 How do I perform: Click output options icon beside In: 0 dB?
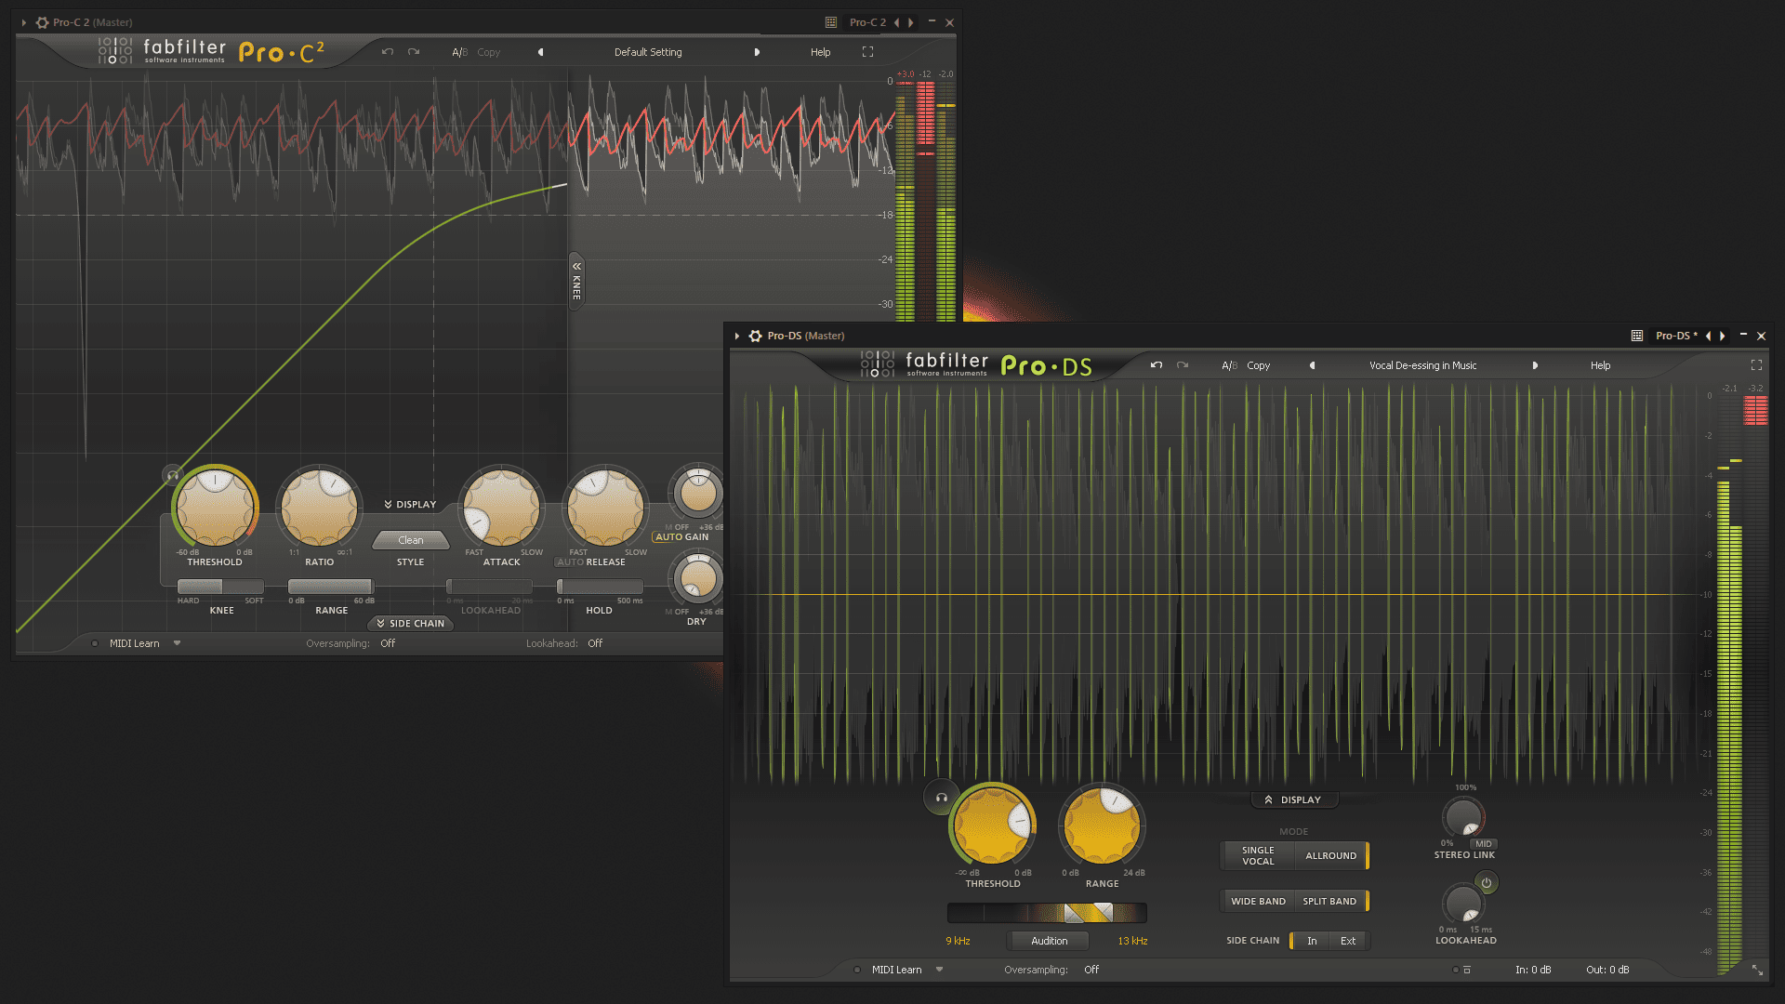pos(1467,970)
